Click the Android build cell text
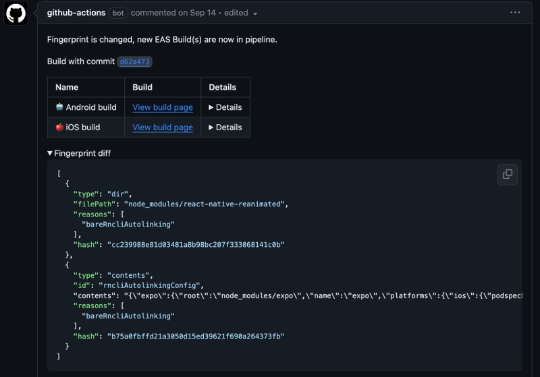This screenshot has width=540, height=377. 91,107
